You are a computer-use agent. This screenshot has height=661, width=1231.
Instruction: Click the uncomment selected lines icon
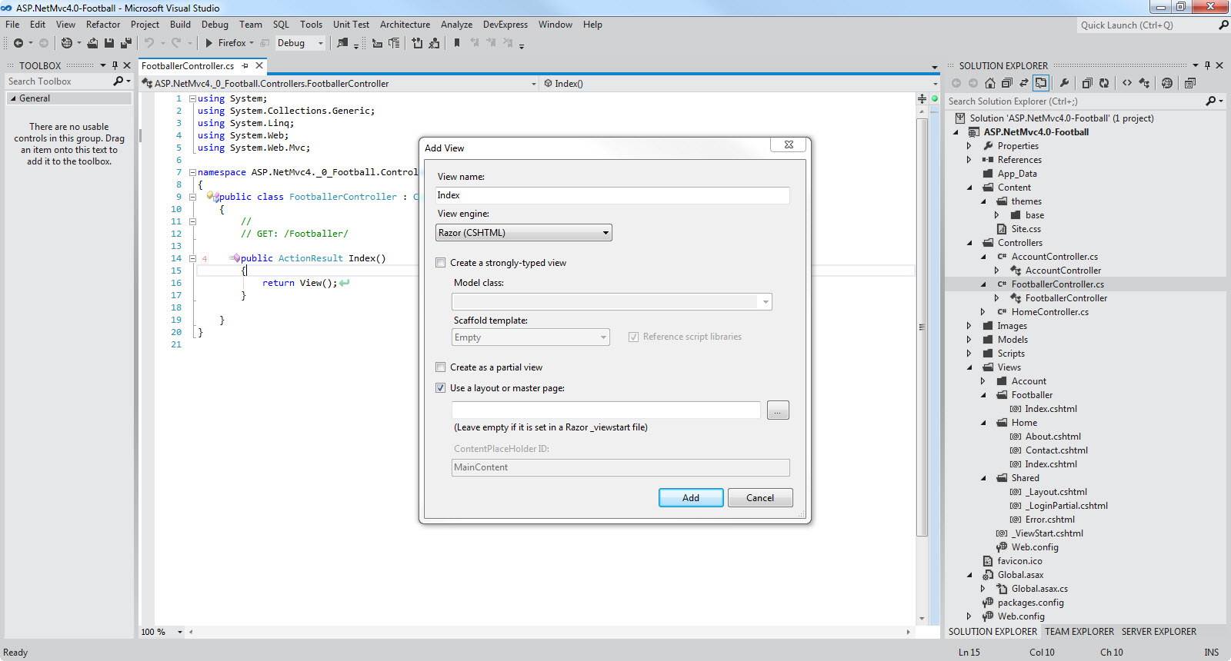[x=434, y=43]
